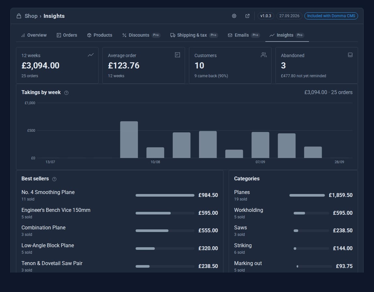Click the Workholding category revenue bar

pos(311,213)
